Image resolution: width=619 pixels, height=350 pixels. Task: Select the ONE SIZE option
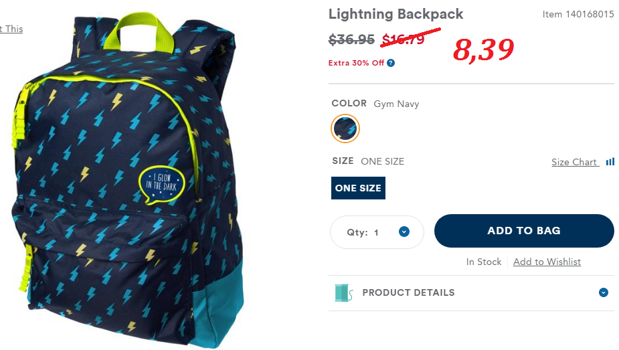point(358,188)
